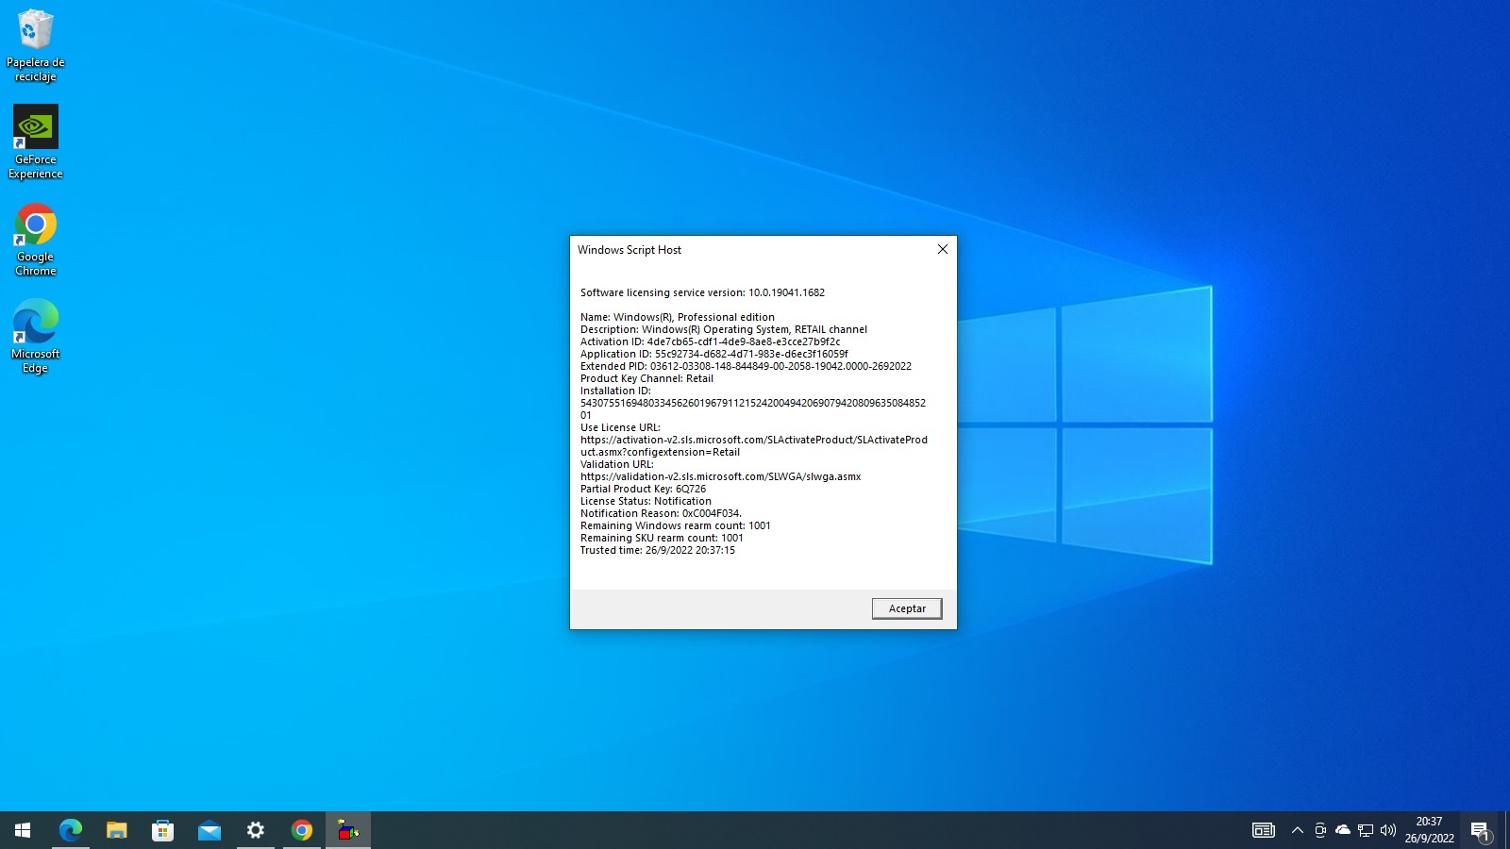
Task: Click the 'Name: Windows(R), Professional edition' line
Action: (x=677, y=317)
